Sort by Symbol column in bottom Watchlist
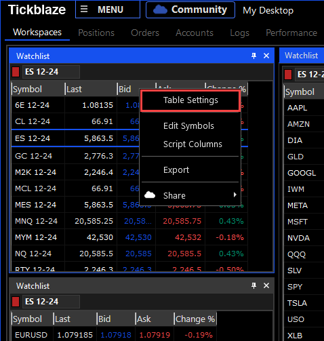 [33, 319]
